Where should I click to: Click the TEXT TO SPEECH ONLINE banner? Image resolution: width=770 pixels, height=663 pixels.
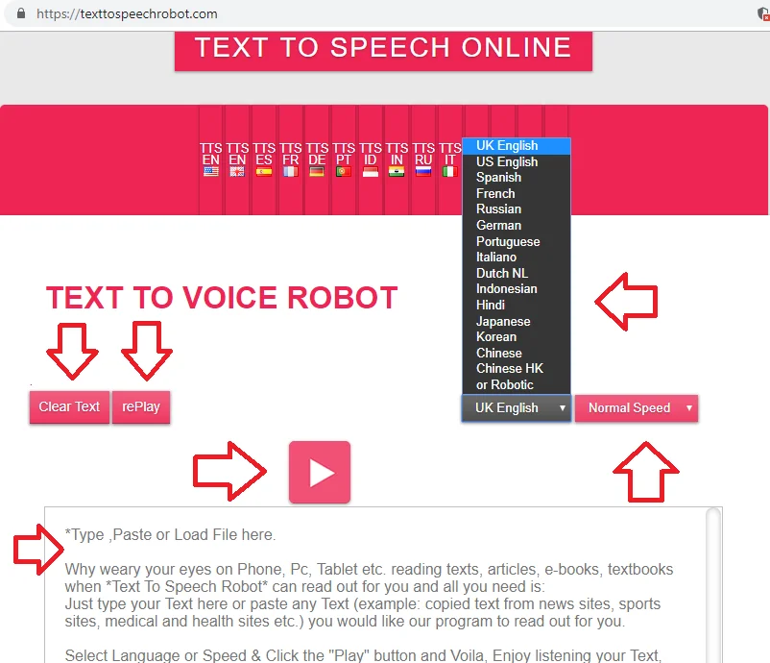pos(383,51)
